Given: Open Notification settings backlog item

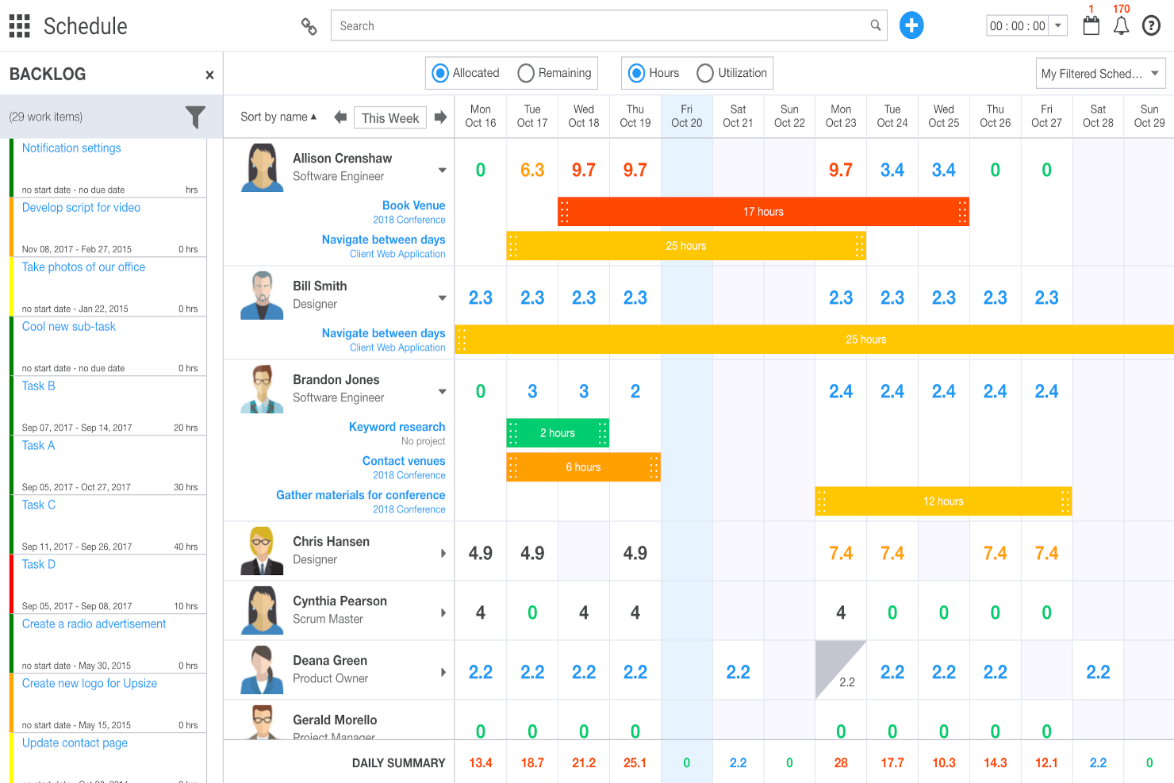Looking at the screenshot, I should click(71, 148).
